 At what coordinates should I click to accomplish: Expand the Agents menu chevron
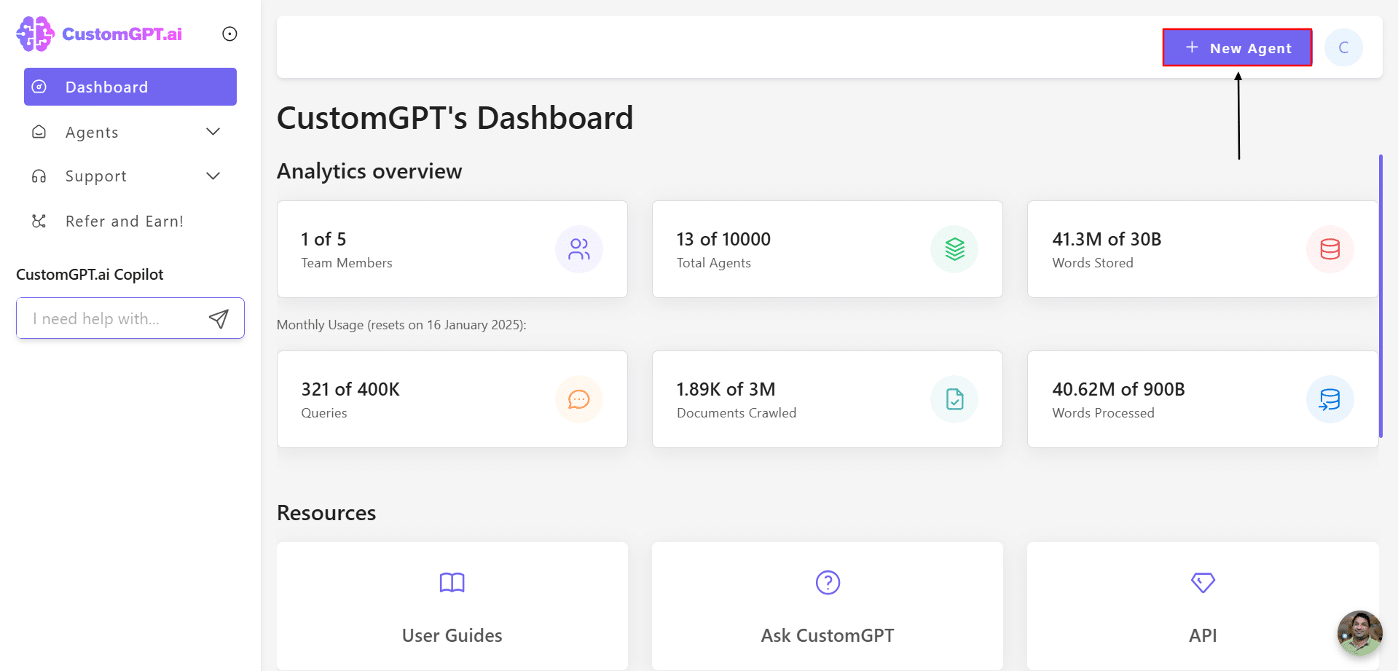[x=213, y=132]
